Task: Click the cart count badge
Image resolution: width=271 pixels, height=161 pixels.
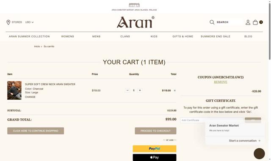Action: tap(261, 22)
